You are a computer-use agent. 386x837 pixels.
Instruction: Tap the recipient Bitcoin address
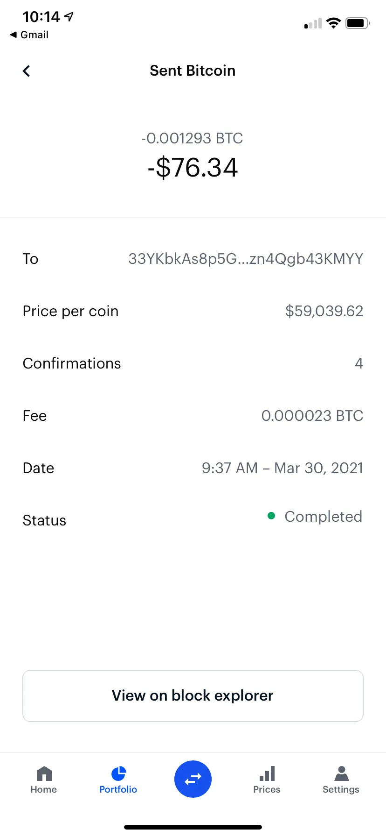point(246,259)
